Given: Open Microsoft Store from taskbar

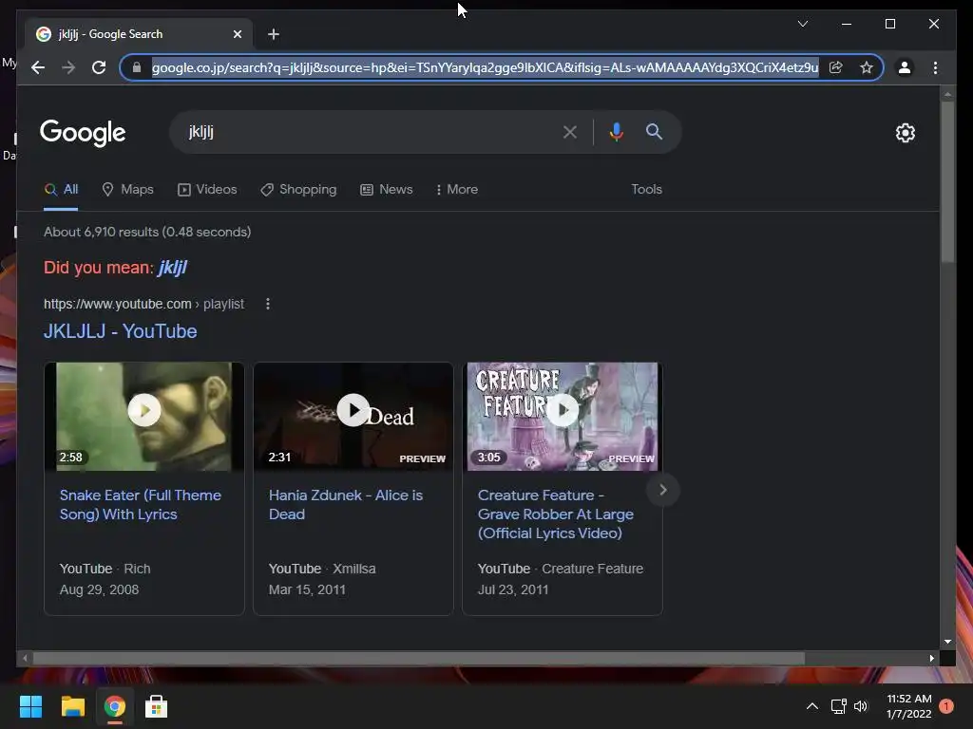Looking at the screenshot, I should coord(157,706).
